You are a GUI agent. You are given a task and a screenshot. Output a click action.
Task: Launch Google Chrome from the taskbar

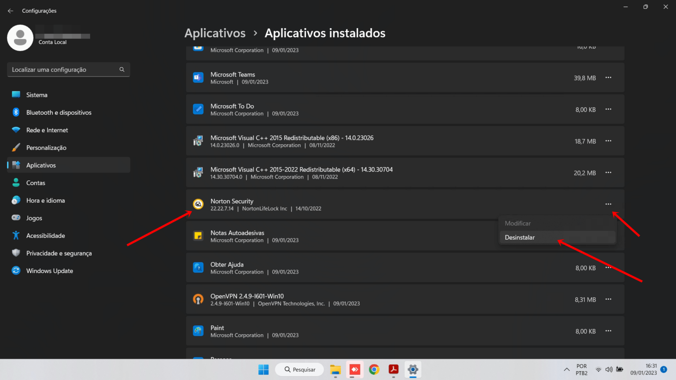click(x=374, y=369)
